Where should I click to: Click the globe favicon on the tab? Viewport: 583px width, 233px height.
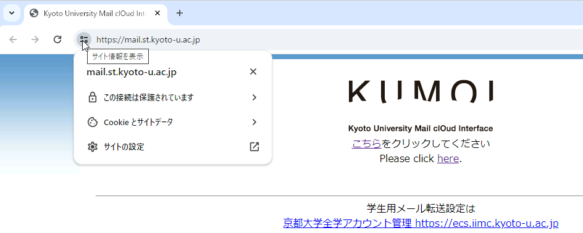(34, 14)
